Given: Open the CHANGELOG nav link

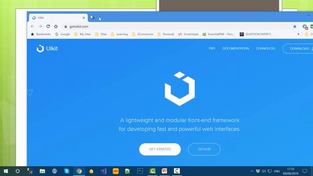Looking at the screenshot, I should 266,48.
